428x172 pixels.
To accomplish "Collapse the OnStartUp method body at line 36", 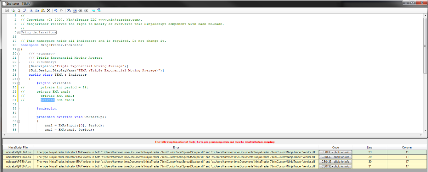I will (x=19, y=121).
